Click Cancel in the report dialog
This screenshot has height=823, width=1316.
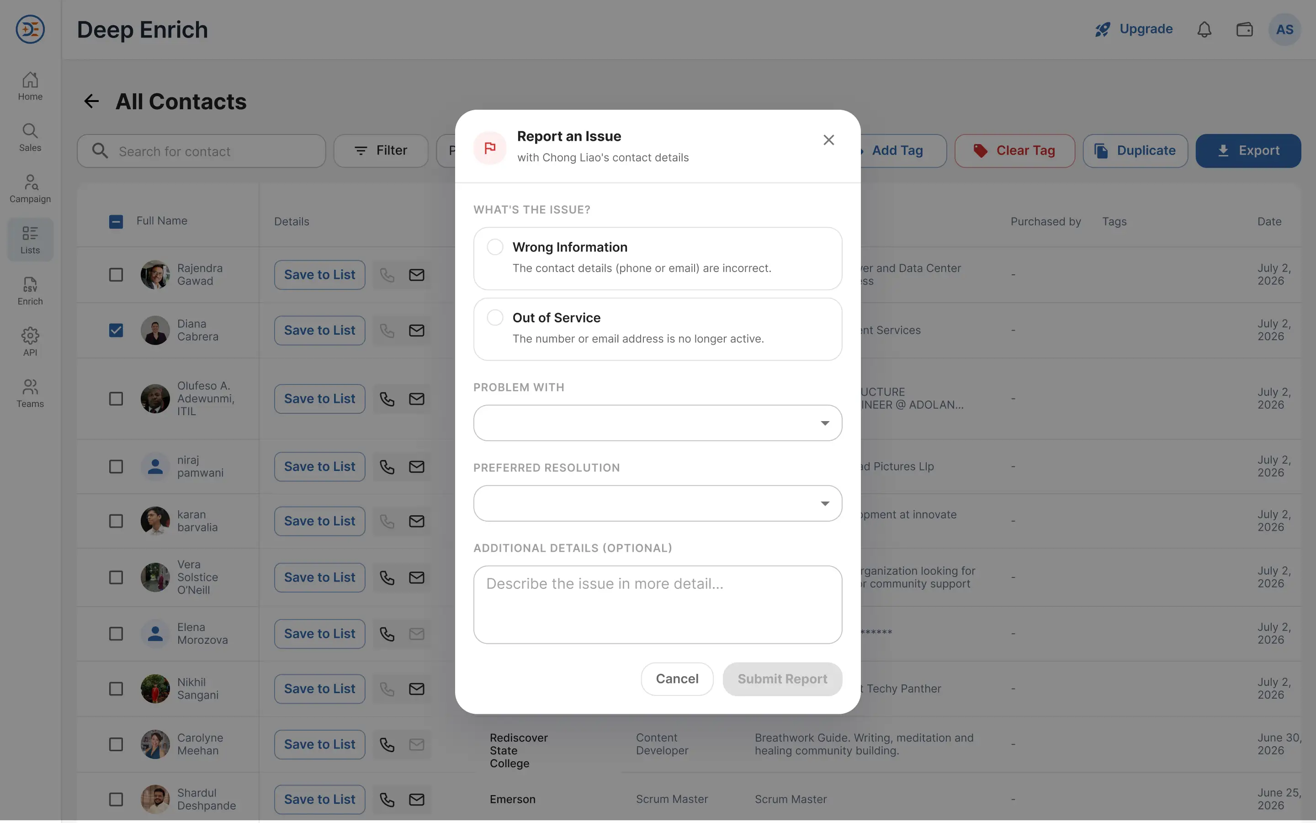[677, 679]
